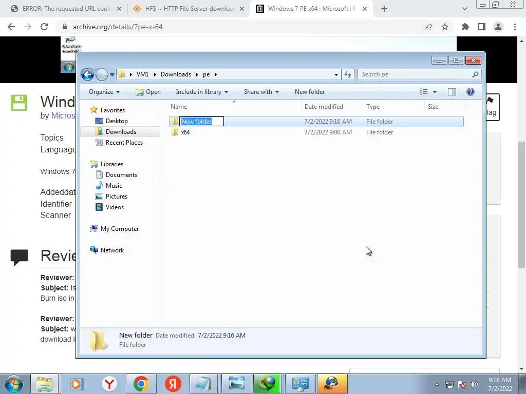Screen dimensions: 526x394
Task: Toggle the browser side panel
Action: 482,27
